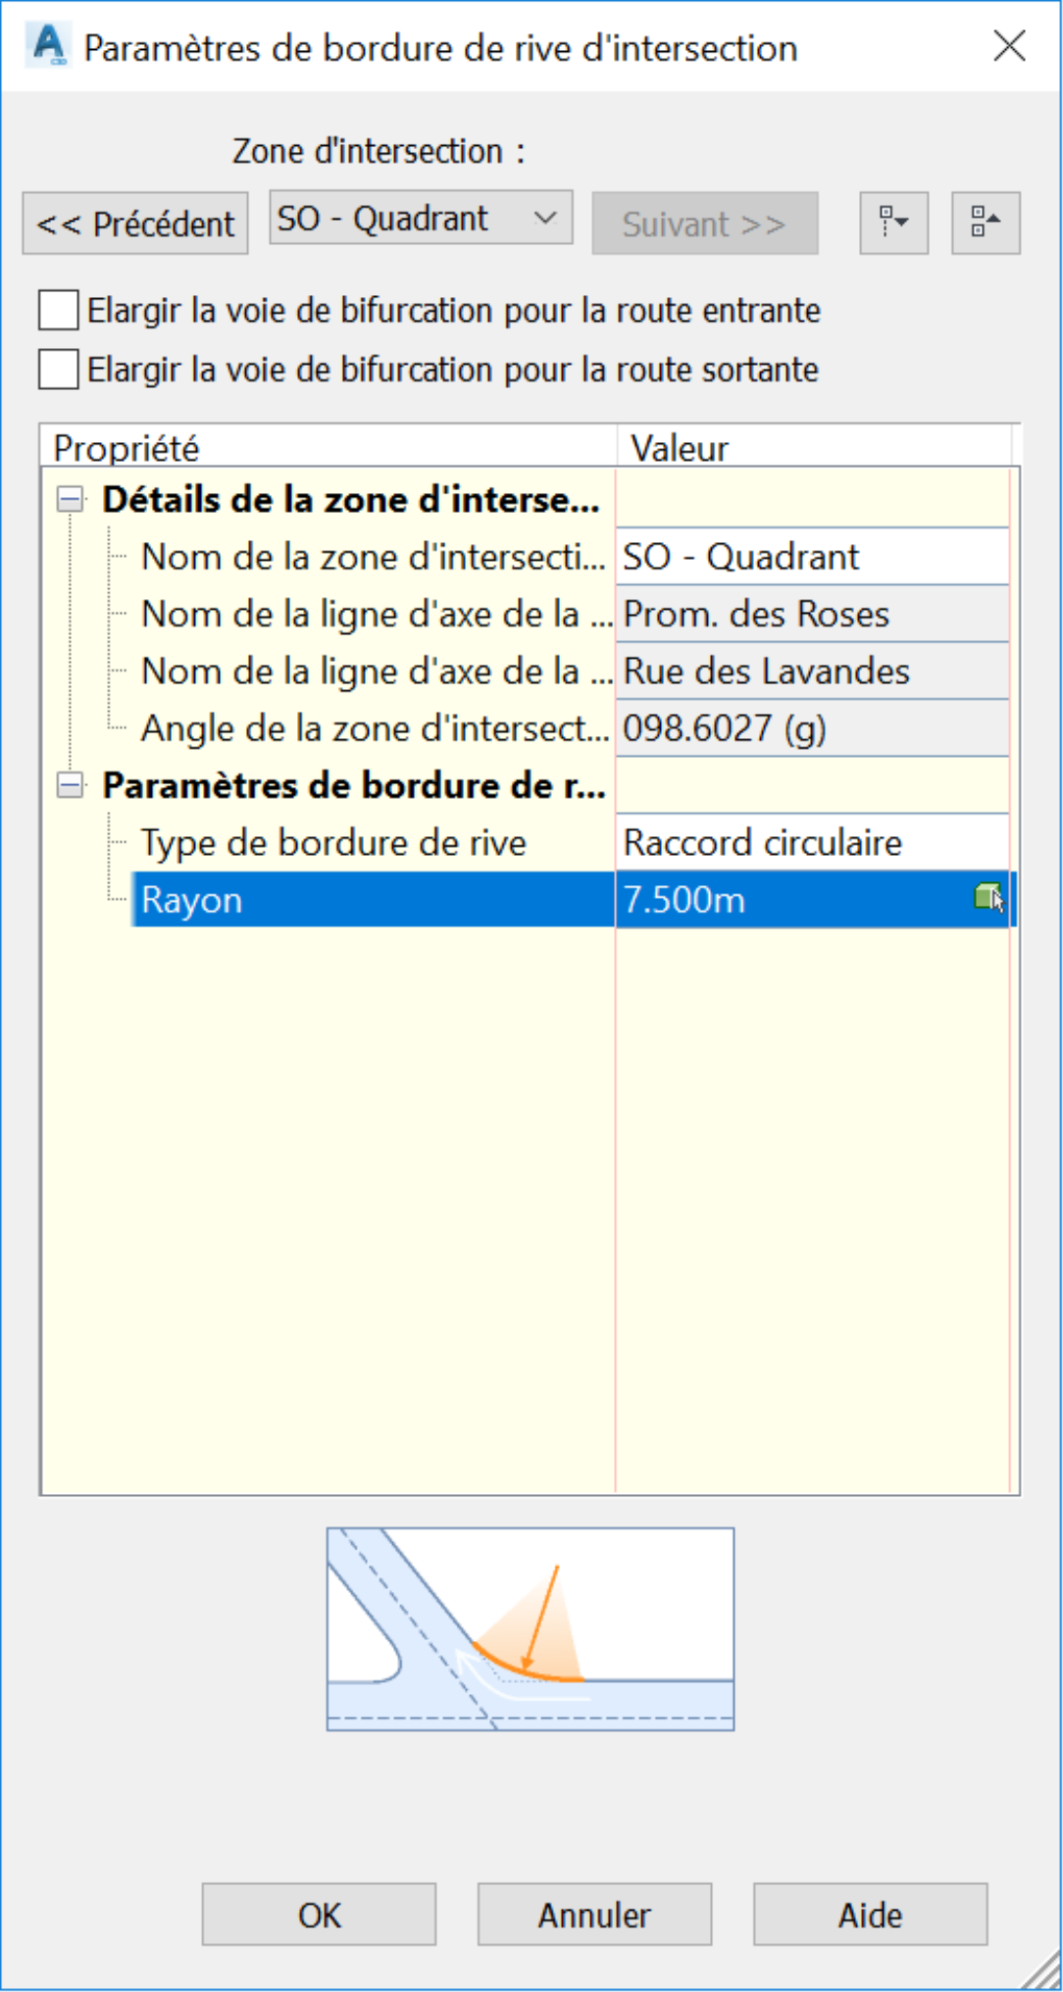Enable widening for the incoming road
Screen dimensions: 1063x1992
click(59, 311)
